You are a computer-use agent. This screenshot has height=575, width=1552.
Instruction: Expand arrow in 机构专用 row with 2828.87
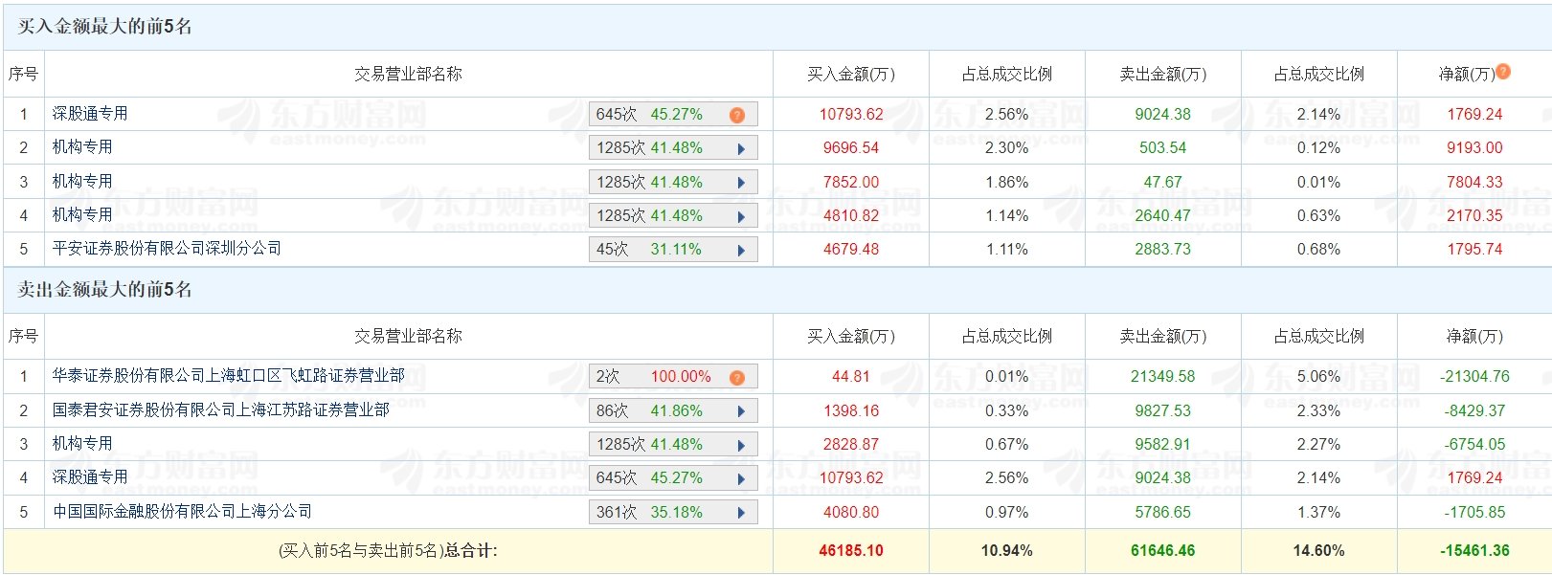click(741, 445)
